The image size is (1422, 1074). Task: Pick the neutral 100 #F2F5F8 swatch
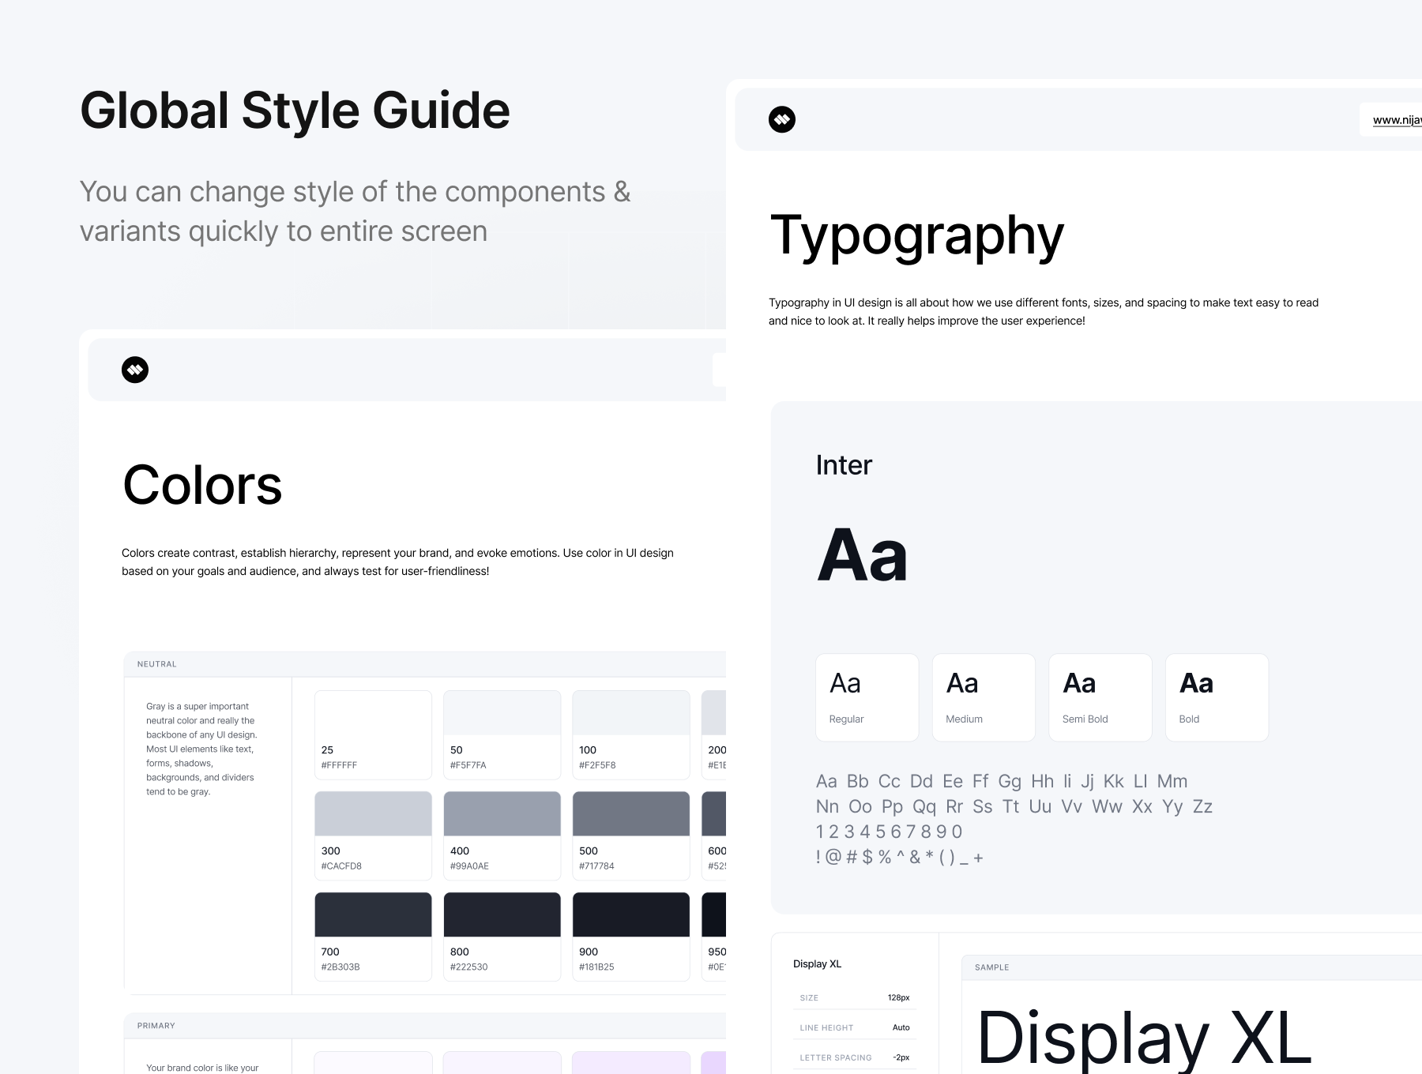point(630,734)
